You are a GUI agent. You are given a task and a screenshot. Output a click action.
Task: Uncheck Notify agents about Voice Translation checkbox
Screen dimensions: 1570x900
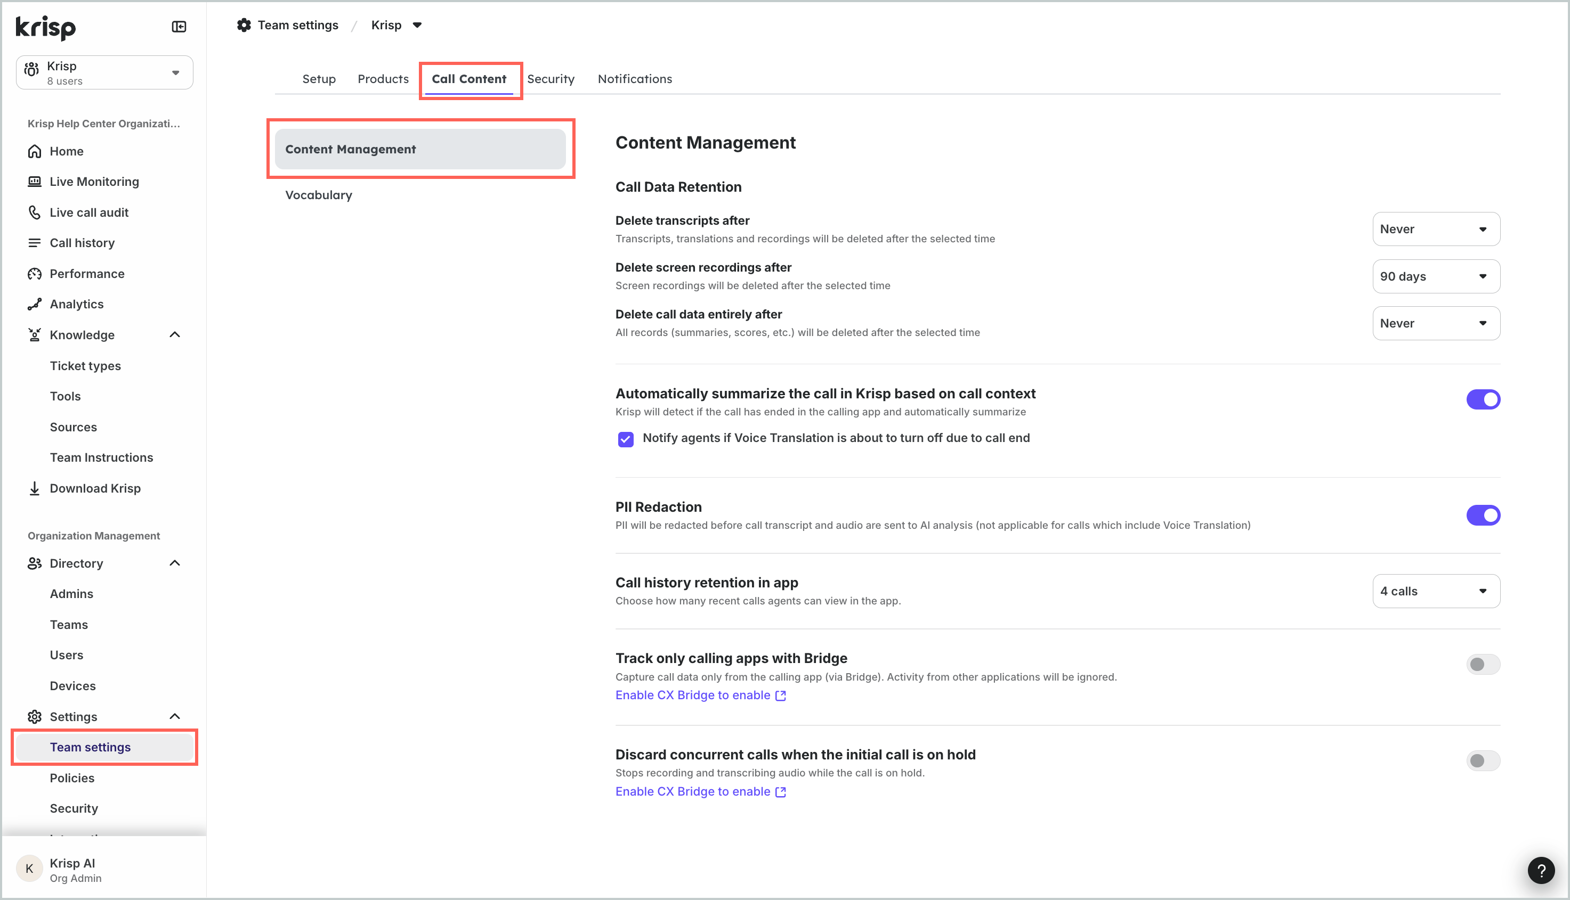tap(626, 439)
